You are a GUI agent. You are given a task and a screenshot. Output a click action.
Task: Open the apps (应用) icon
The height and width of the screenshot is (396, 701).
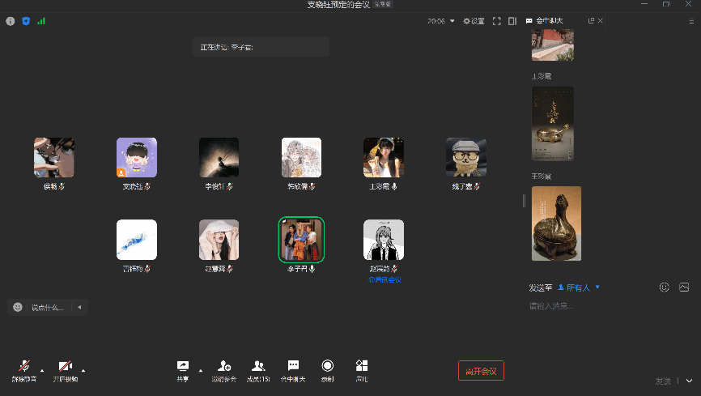[x=362, y=370]
